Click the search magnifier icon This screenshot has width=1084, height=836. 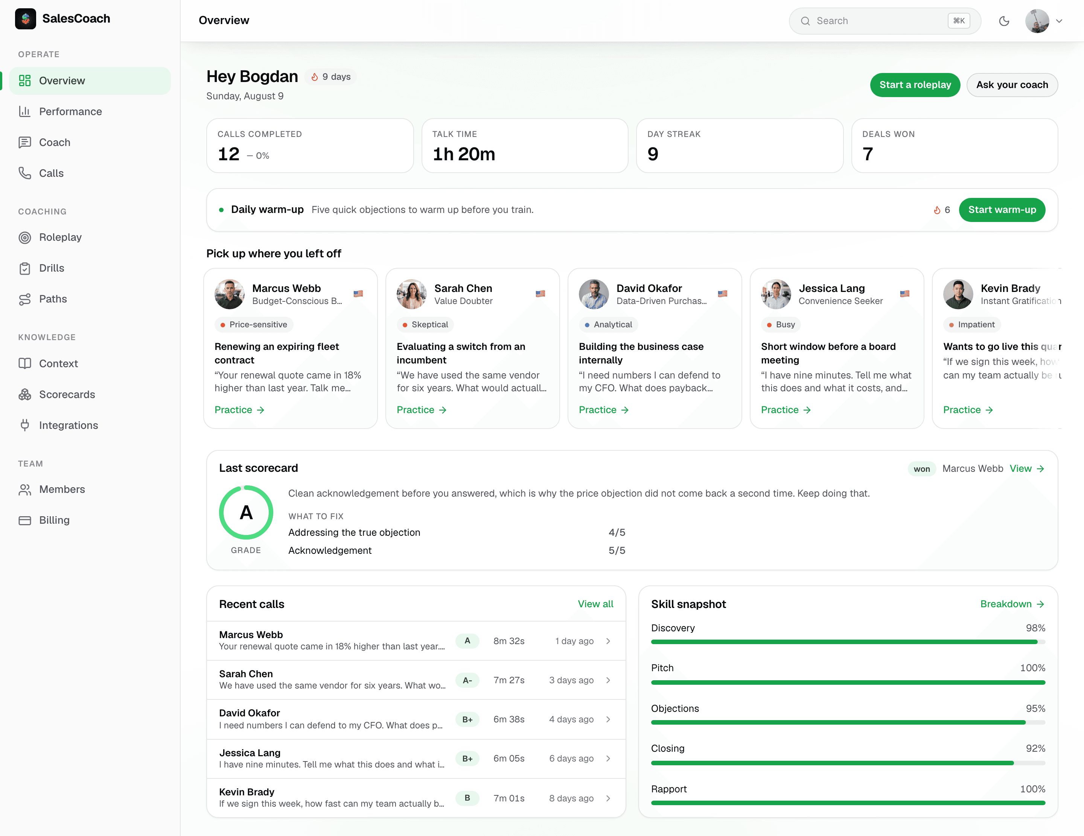805,21
